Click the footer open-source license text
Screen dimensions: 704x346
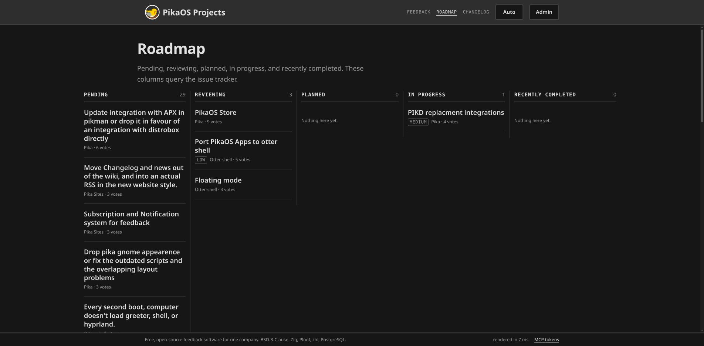tap(246, 340)
